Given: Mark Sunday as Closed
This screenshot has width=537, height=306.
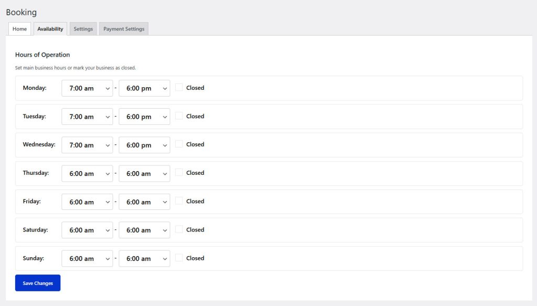Looking at the screenshot, I should coord(179,258).
